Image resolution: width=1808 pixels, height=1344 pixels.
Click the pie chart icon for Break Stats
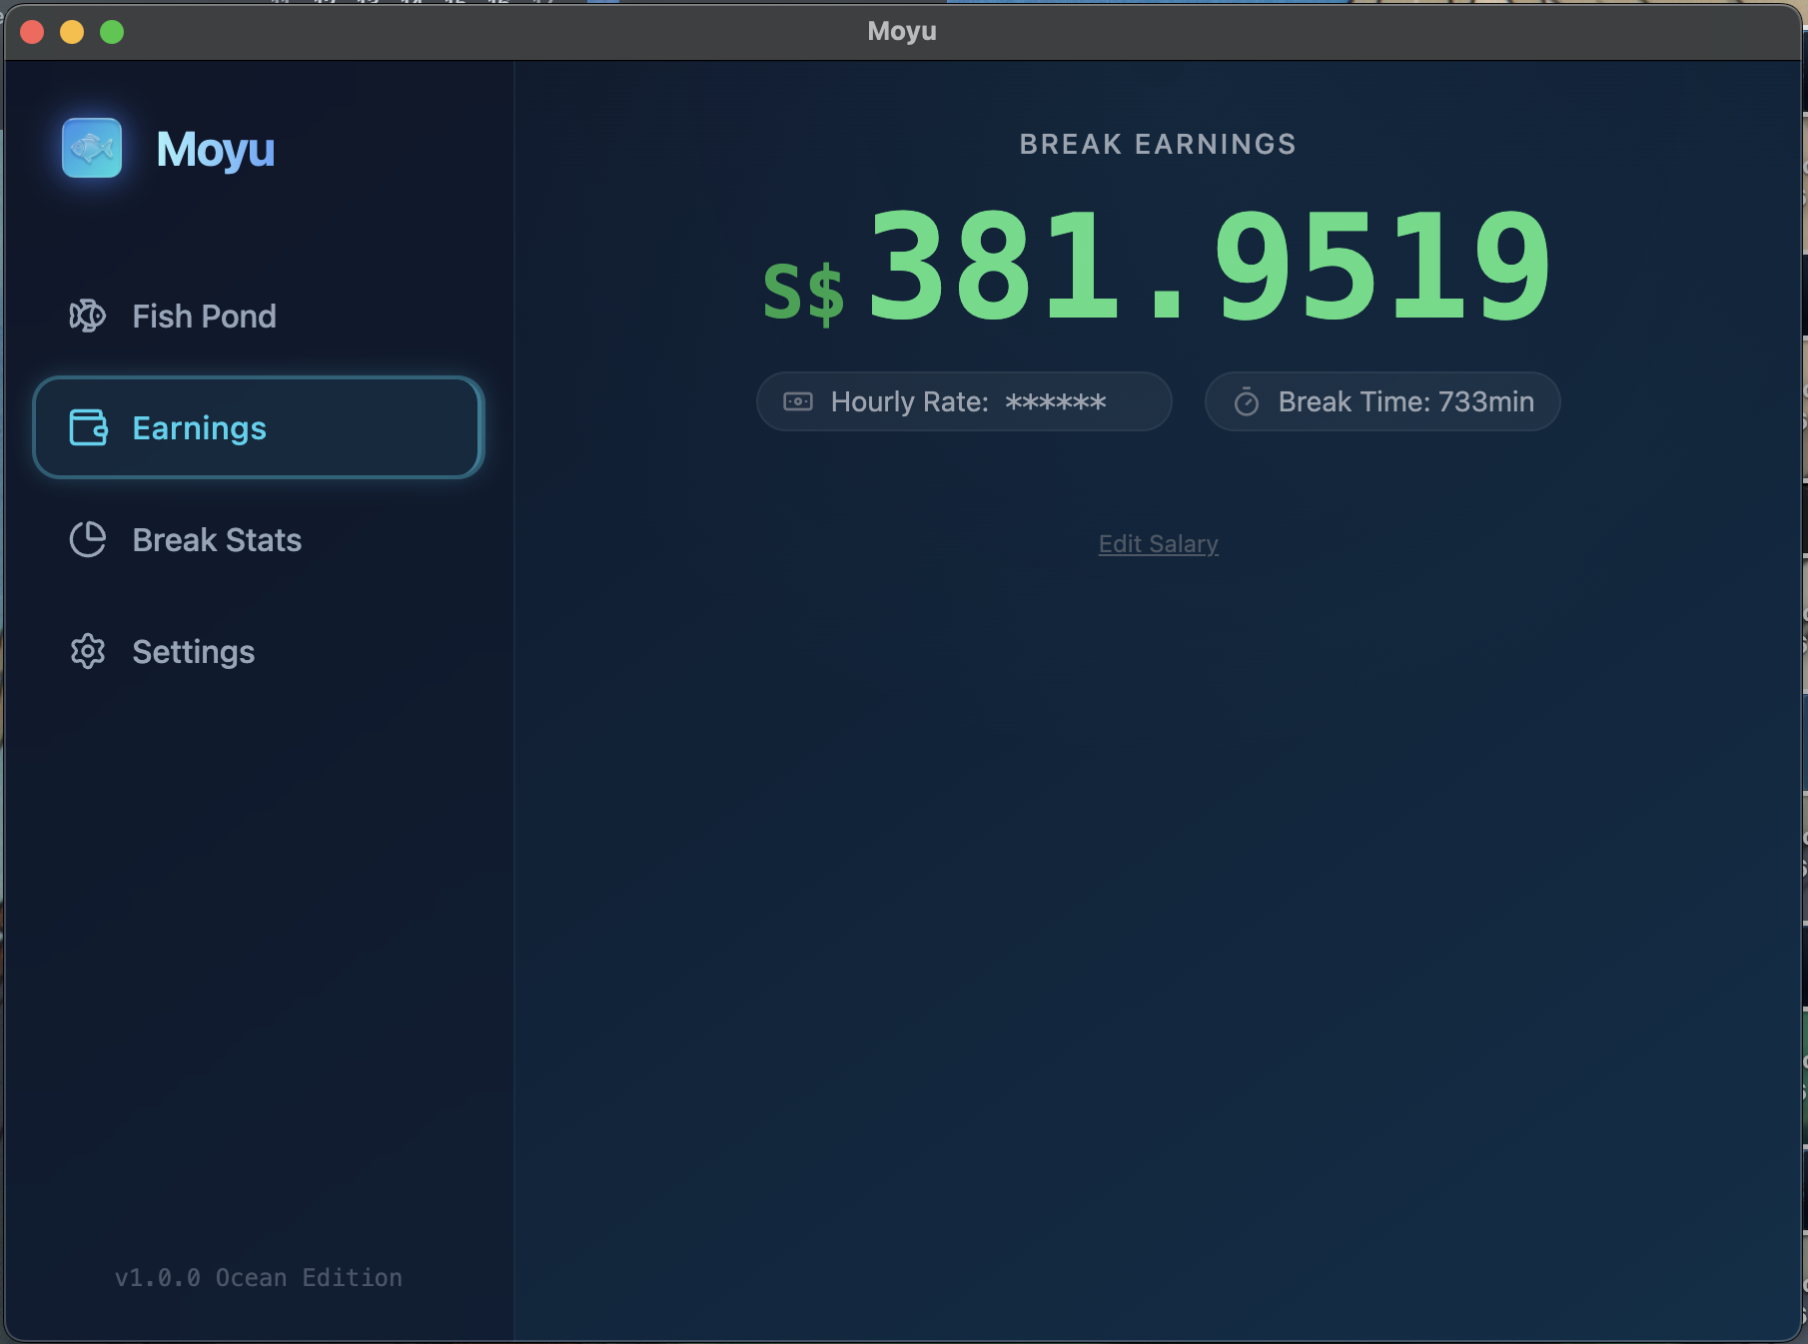coord(88,539)
